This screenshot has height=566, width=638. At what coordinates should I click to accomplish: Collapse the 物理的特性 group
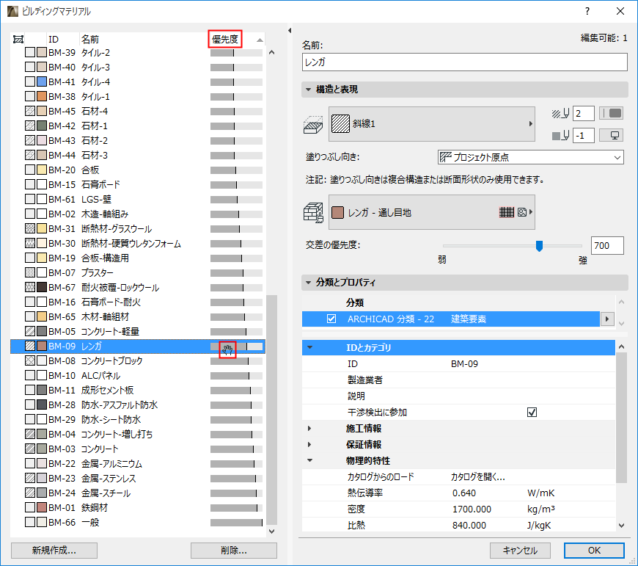click(309, 460)
